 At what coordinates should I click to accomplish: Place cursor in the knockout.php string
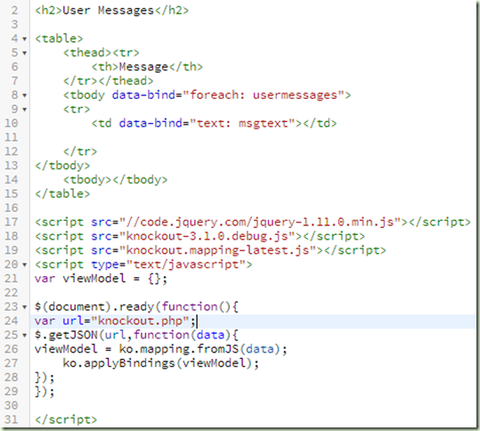(x=140, y=321)
